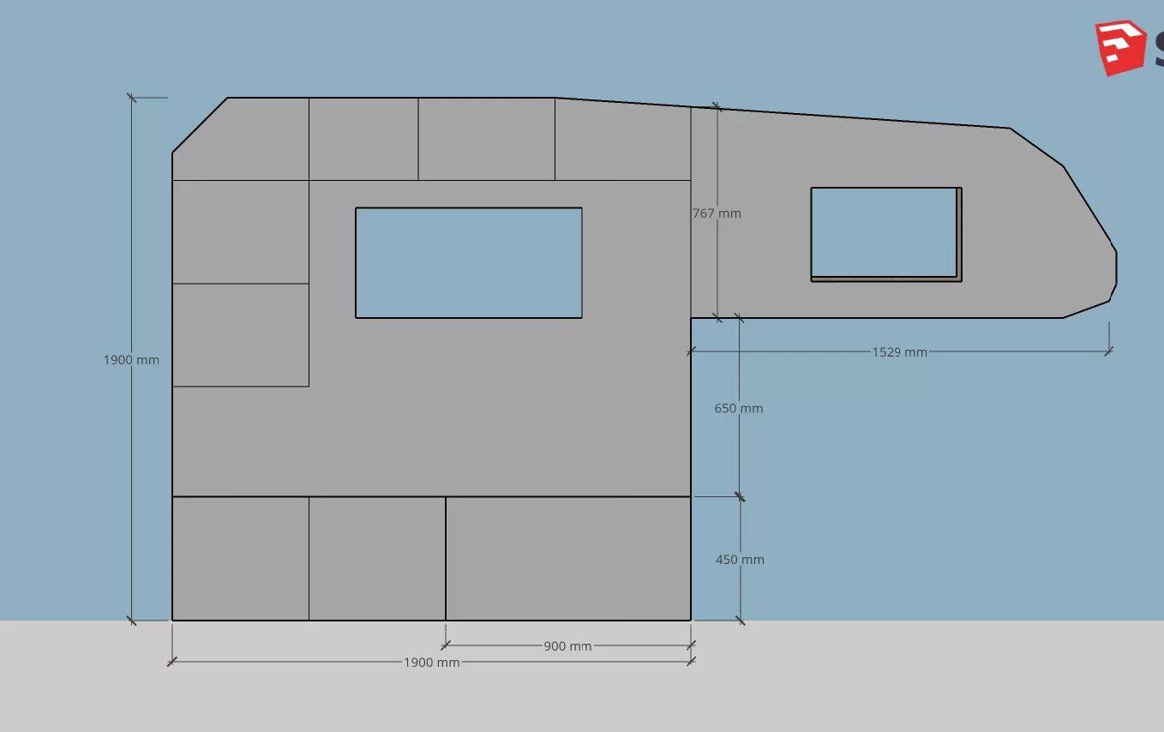Image resolution: width=1164 pixels, height=732 pixels.
Task: Click the 650 mm dimension text
Action: 738,409
